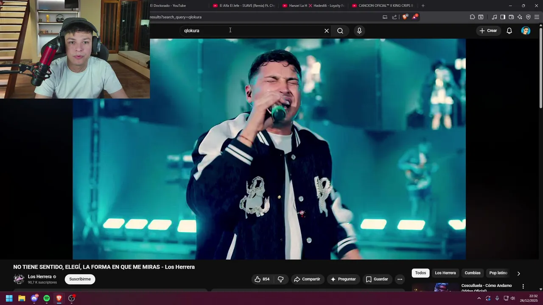Click the Crear button

(x=488, y=30)
